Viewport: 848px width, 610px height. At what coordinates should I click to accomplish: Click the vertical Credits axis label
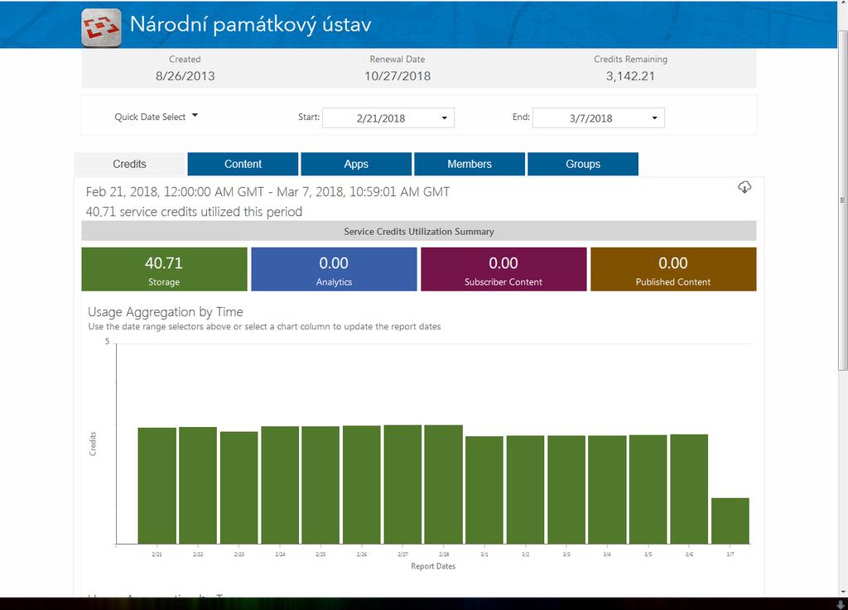point(93,444)
